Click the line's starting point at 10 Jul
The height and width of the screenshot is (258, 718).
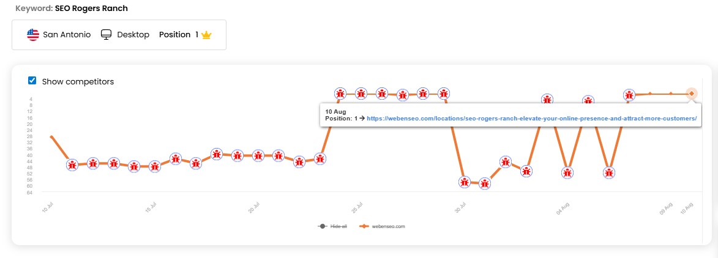[51, 137]
